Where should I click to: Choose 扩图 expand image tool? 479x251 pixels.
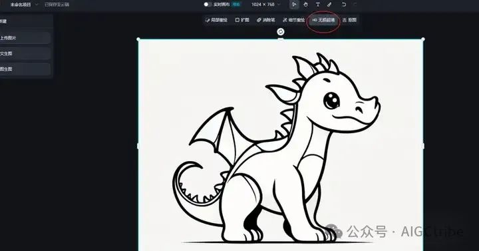click(242, 20)
